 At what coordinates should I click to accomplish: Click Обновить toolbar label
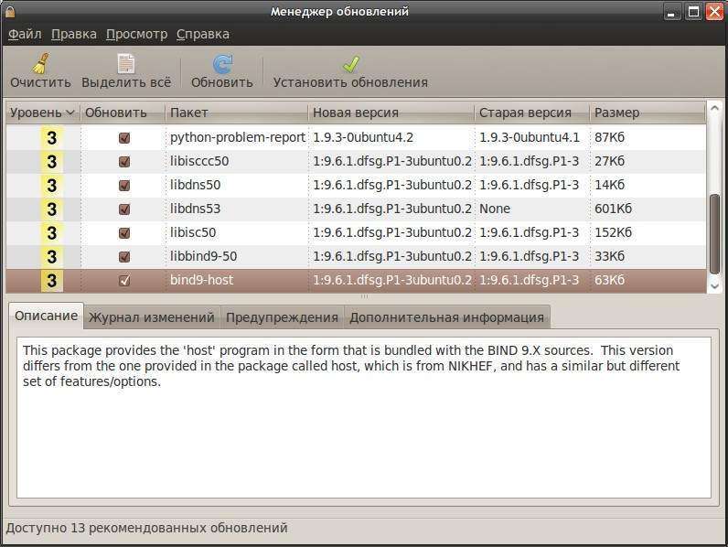click(222, 82)
